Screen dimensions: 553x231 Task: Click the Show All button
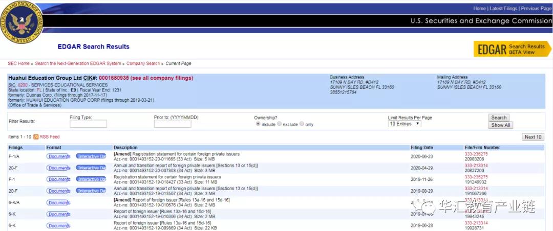pos(500,125)
